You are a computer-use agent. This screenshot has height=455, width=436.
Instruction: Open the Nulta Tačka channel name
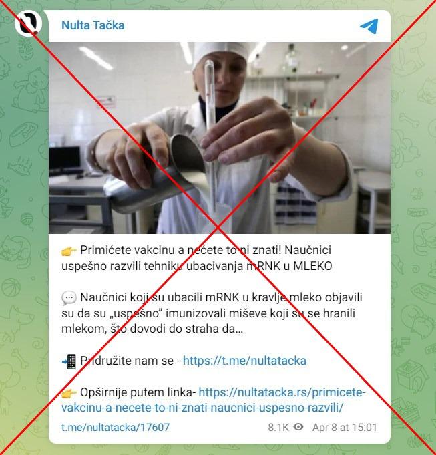pyautogui.click(x=93, y=25)
